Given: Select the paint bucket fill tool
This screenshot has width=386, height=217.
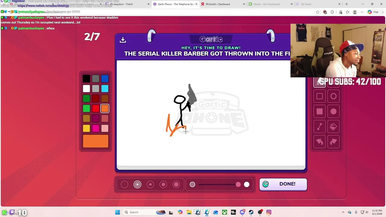Looking at the screenshot, I should [333, 127].
